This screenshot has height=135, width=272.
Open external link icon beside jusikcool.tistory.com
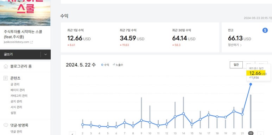point(31,42)
